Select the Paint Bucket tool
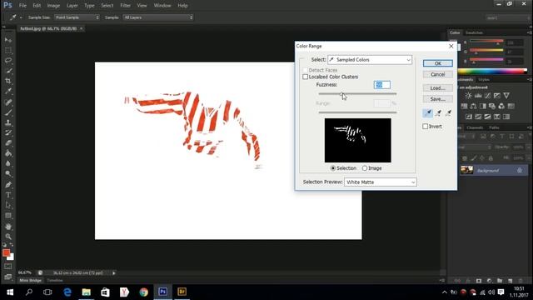533x300 pixels. [8, 153]
